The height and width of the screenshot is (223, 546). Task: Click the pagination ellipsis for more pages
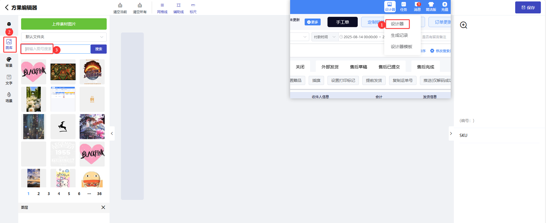coord(89,194)
